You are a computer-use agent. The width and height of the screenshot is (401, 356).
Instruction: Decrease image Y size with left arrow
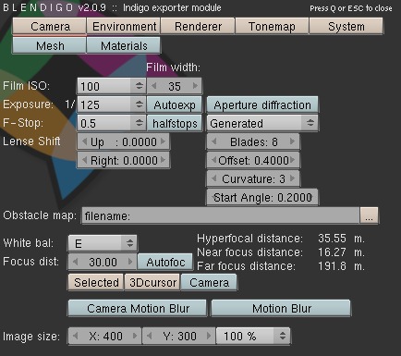tap(150, 336)
